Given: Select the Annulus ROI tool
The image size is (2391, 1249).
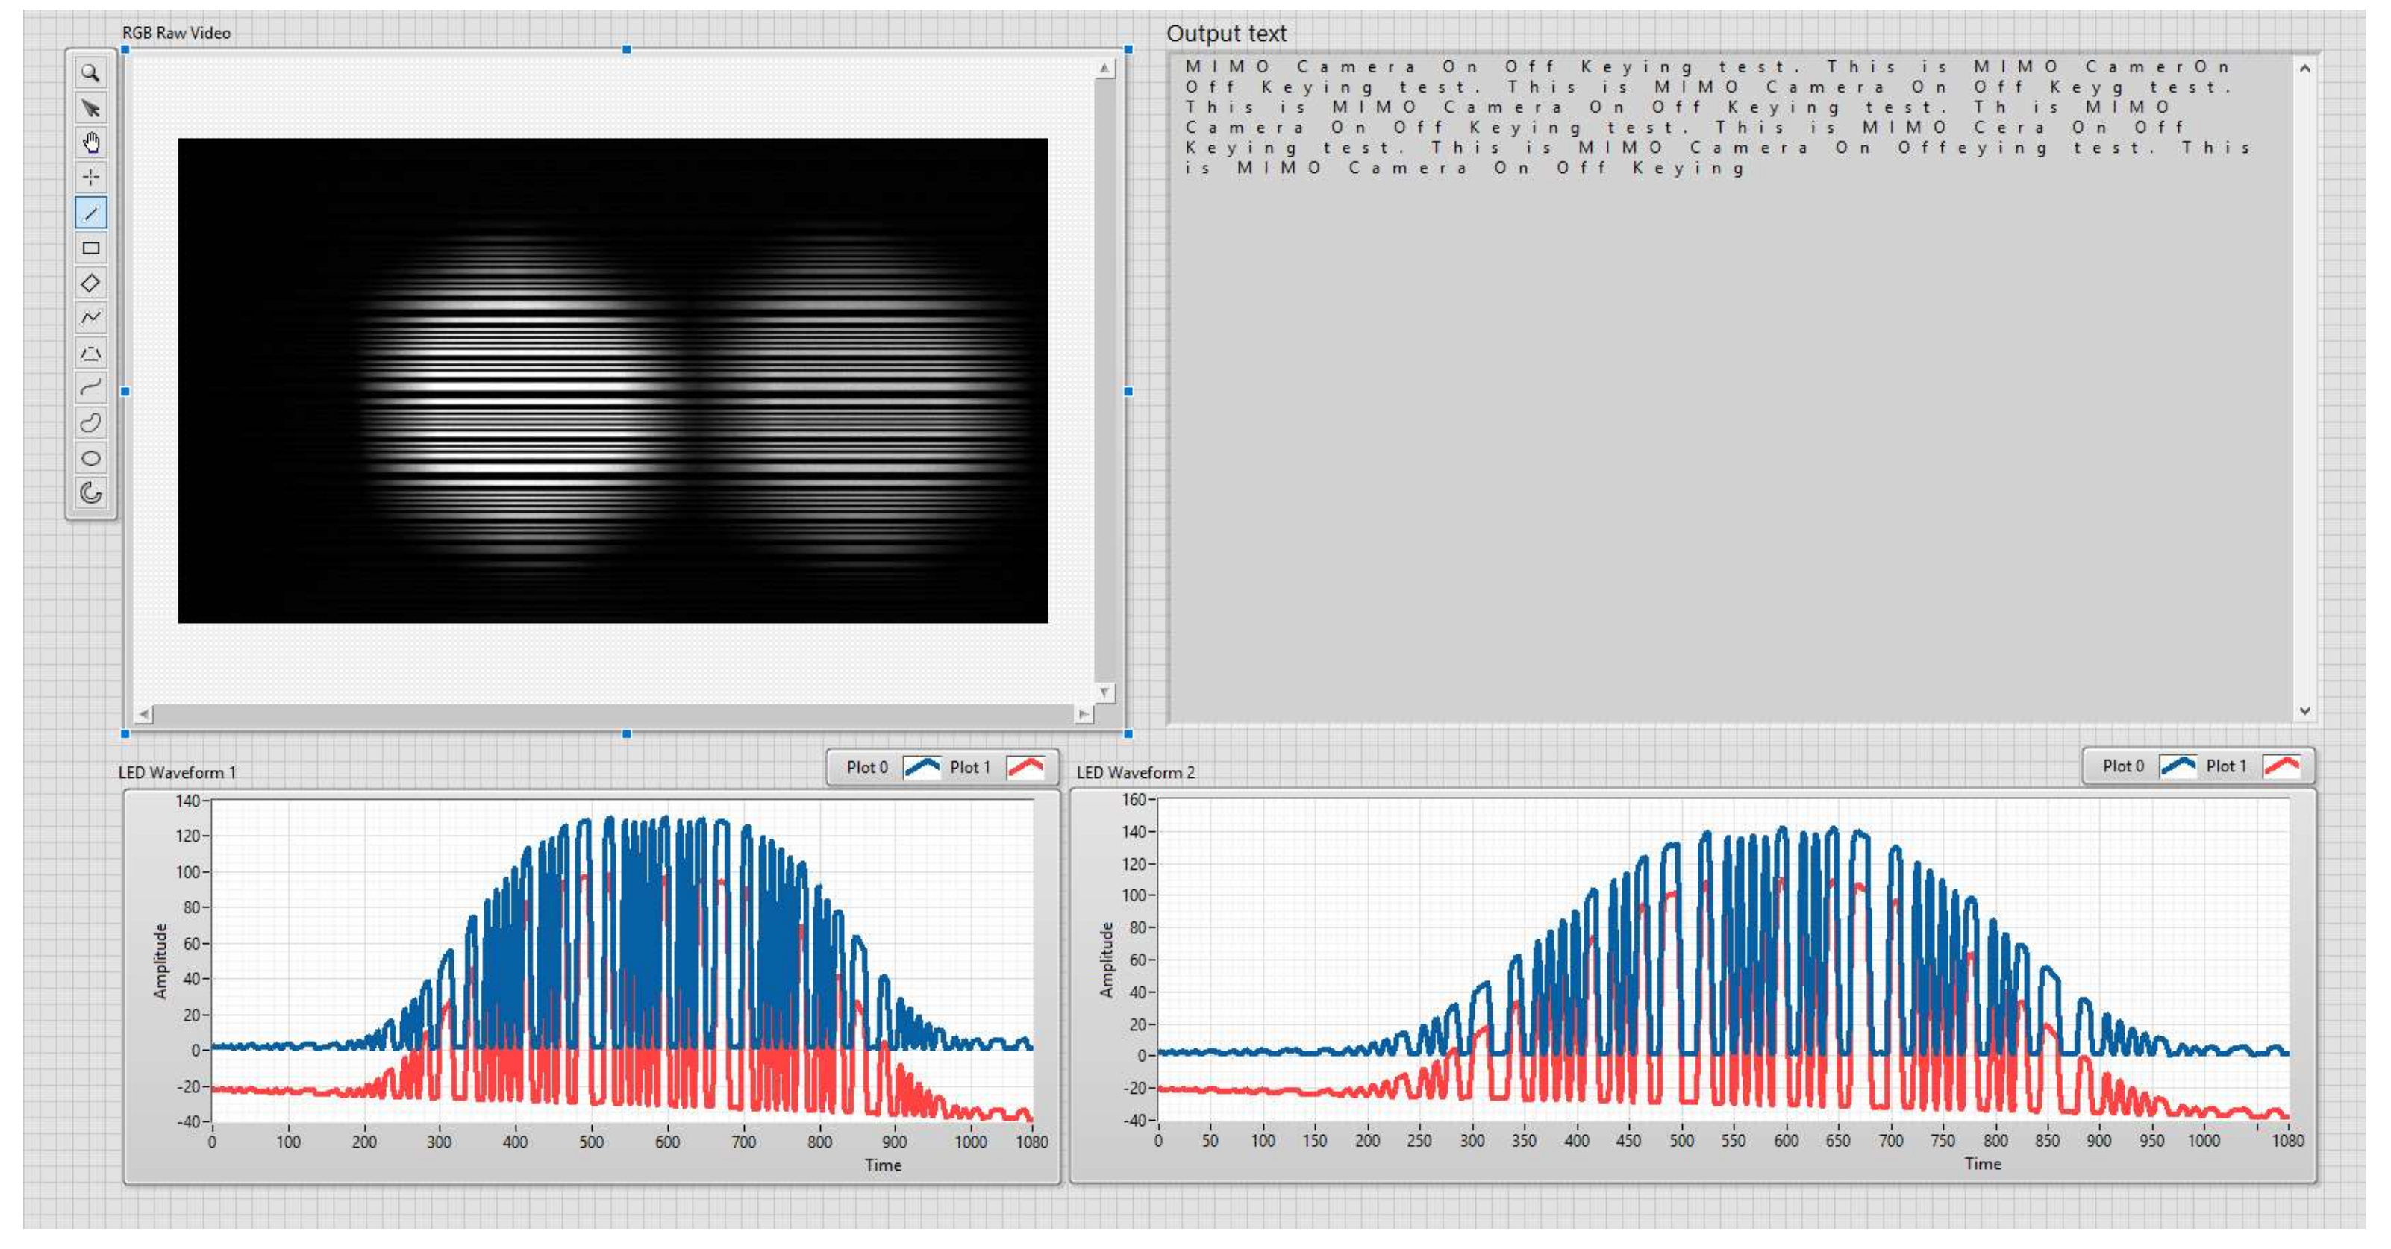Looking at the screenshot, I should 90,492.
